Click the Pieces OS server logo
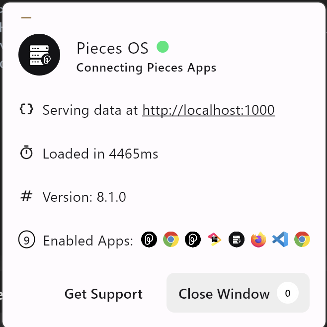This screenshot has height=327, width=327. 39,55
